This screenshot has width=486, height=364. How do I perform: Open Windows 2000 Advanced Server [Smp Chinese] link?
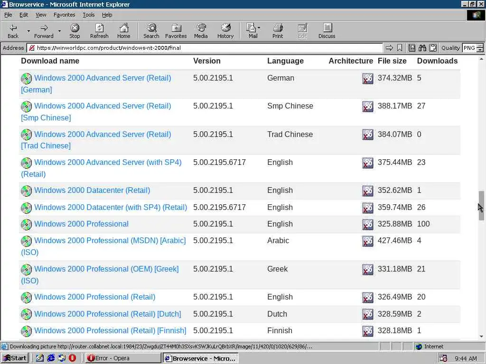tap(96, 112)
